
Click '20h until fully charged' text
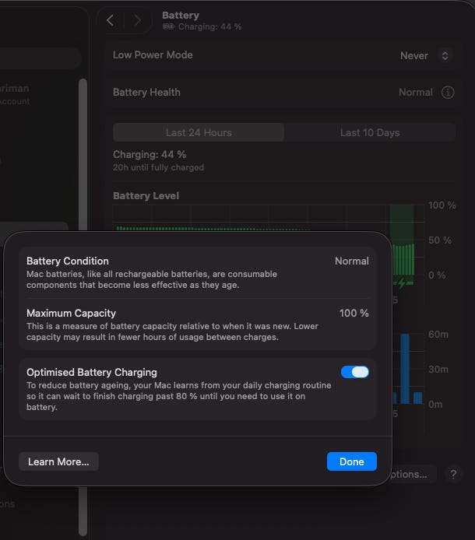(158, 167)
